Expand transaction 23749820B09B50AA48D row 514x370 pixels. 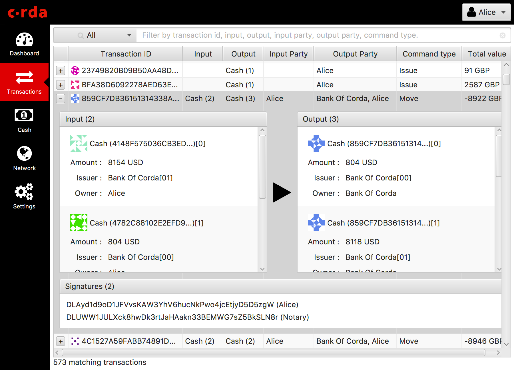click(61, 71)
